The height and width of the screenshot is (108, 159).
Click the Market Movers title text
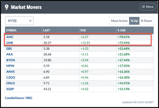(26, 7)
